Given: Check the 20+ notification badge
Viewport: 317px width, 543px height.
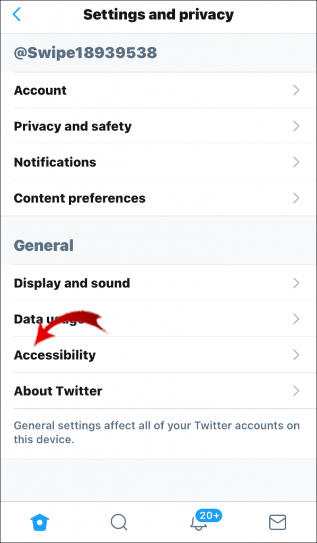Looking at the screenshot, I should click(209, 515).
